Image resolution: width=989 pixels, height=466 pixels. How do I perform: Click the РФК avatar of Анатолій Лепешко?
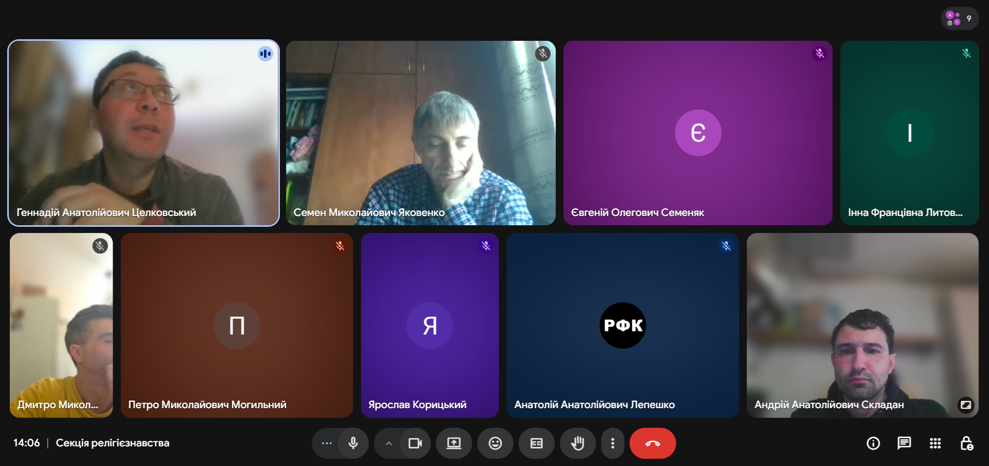[623, 325]
